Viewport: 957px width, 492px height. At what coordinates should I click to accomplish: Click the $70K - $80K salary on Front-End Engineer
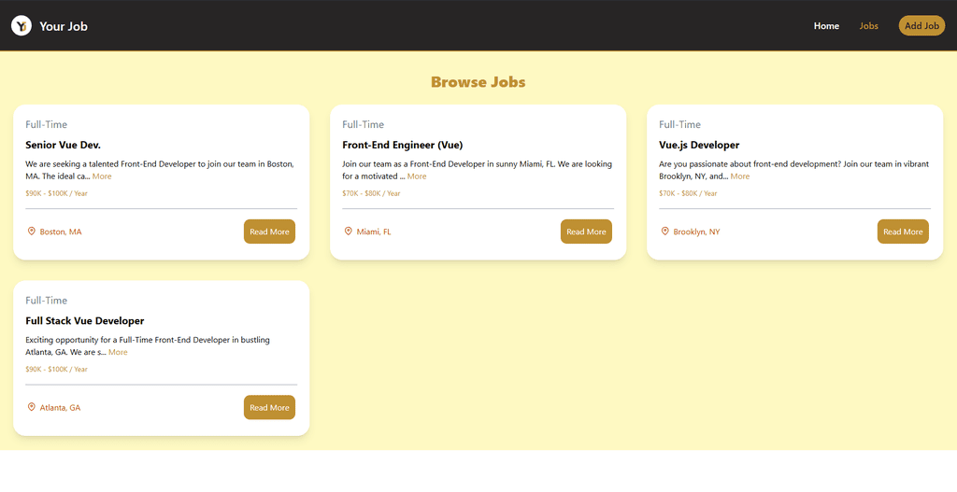click(x=371, y=193)
